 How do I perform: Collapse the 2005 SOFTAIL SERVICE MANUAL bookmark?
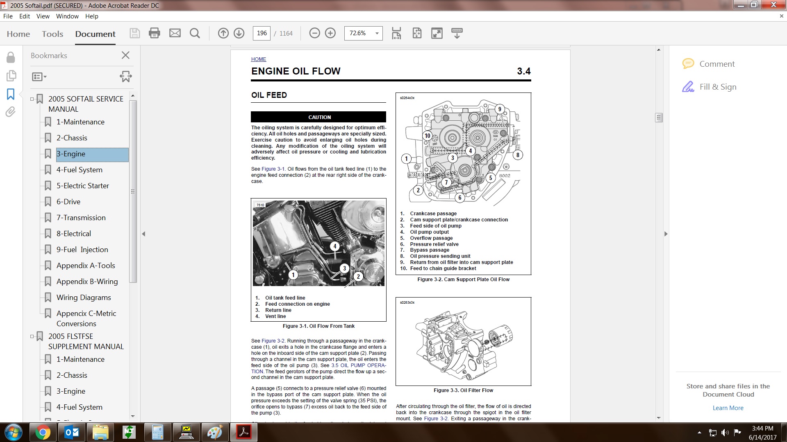(32, 99)
